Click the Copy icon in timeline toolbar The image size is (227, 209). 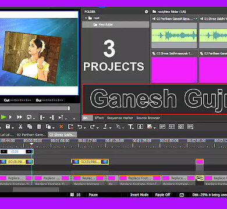(30, 127)
